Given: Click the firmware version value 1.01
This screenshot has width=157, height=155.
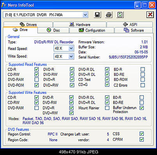Looking at the screenshot, I should click(x=145, y=42).
